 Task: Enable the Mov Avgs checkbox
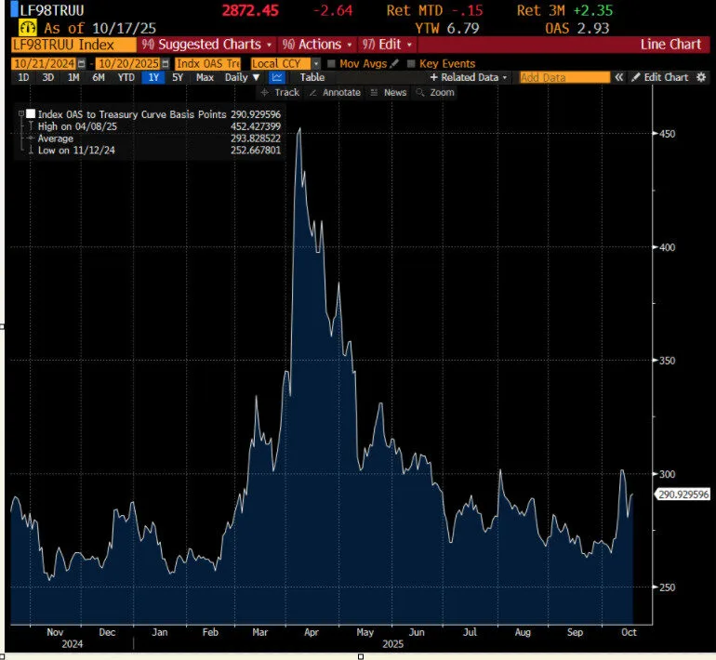coord(331,63)
